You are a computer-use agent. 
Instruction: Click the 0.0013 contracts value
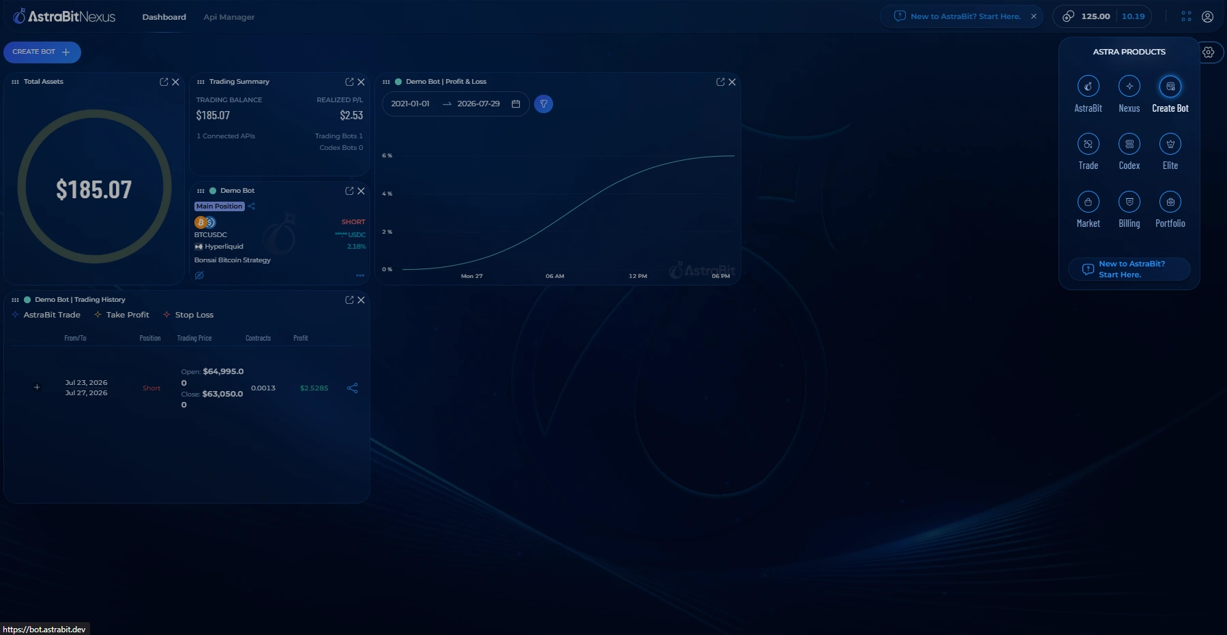(x=263, y=388)
